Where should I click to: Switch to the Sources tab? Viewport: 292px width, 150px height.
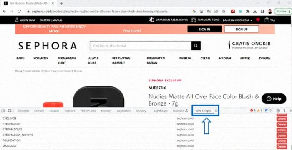54,111
